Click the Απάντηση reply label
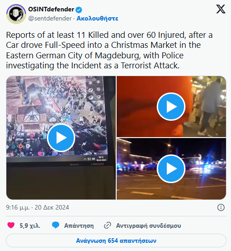231x251 pixels. pyautogui.click(x=79, y=225)
